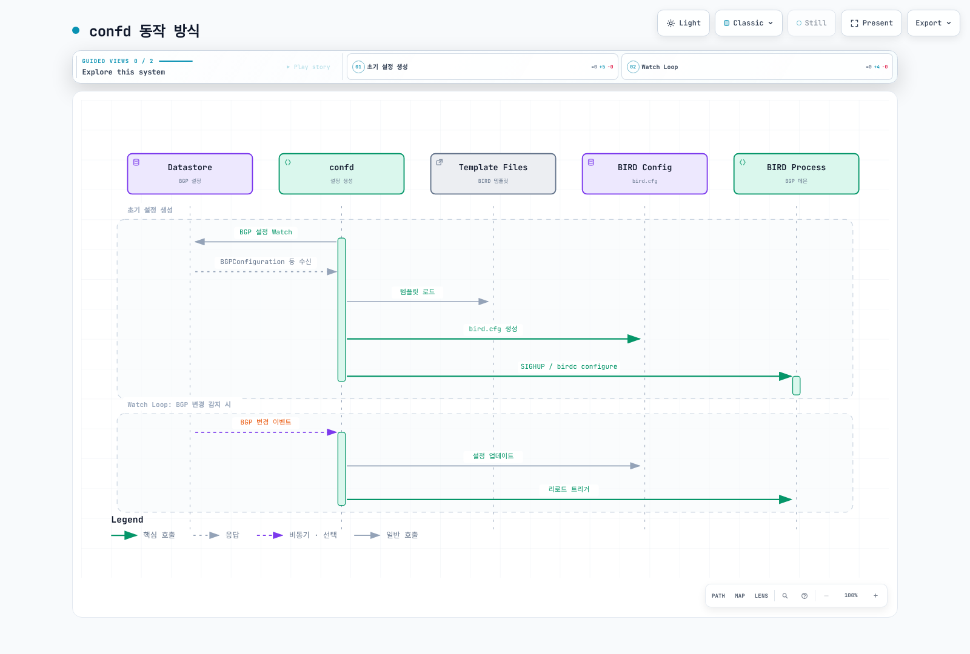Screen dimensions: 970x654
Task: Click the green solid arrow legend icon
Action: [124, 535]
